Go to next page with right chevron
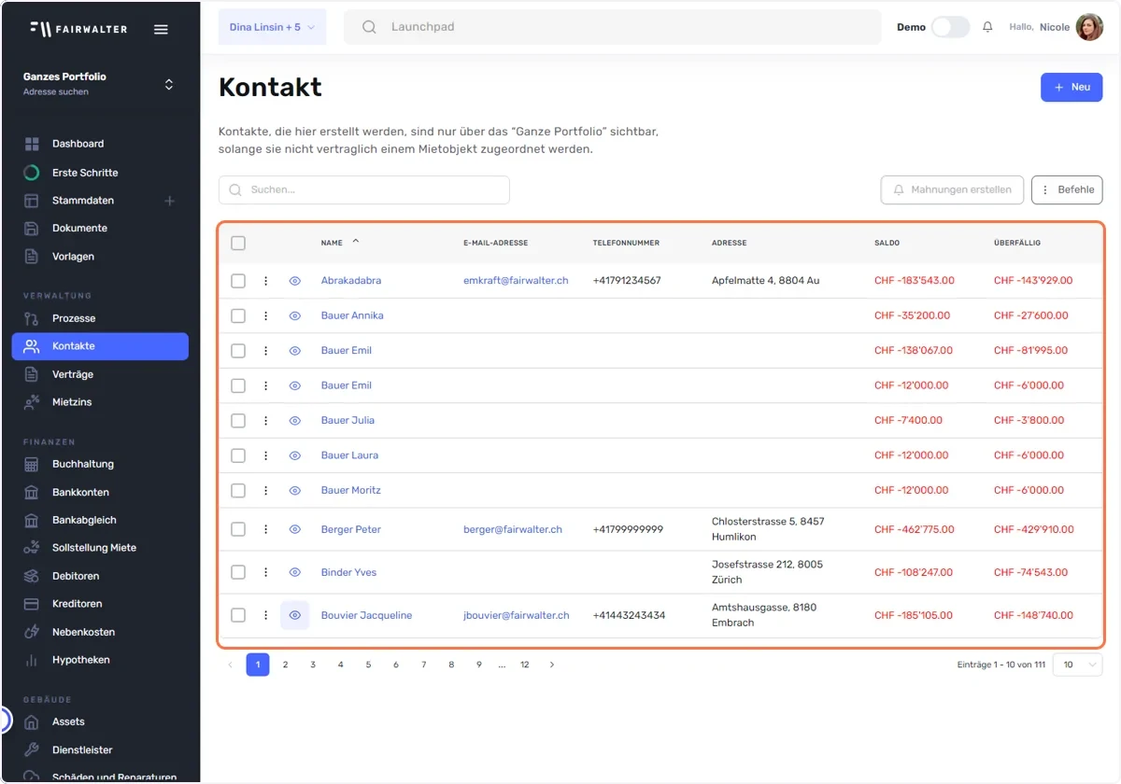The width and height of the screenshot is (1121, 784). (552, 665)
